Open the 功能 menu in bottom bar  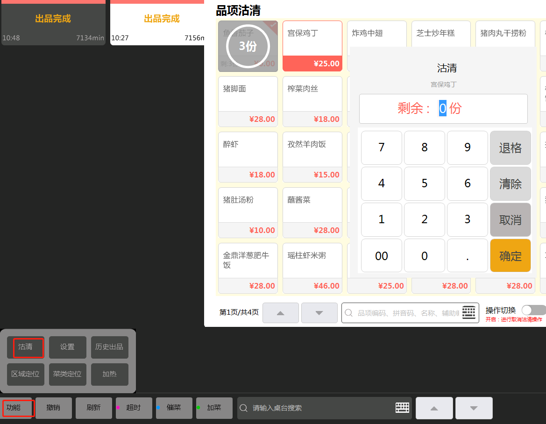[16, 408]
